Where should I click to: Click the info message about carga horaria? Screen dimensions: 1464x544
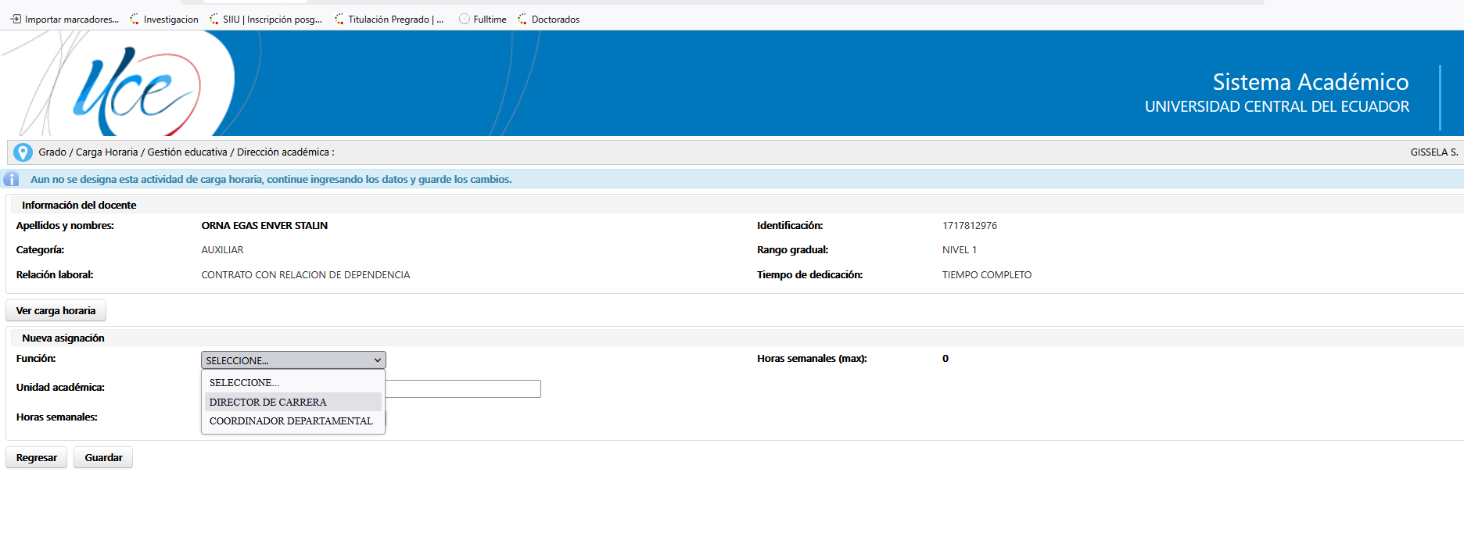click(271, 179)
